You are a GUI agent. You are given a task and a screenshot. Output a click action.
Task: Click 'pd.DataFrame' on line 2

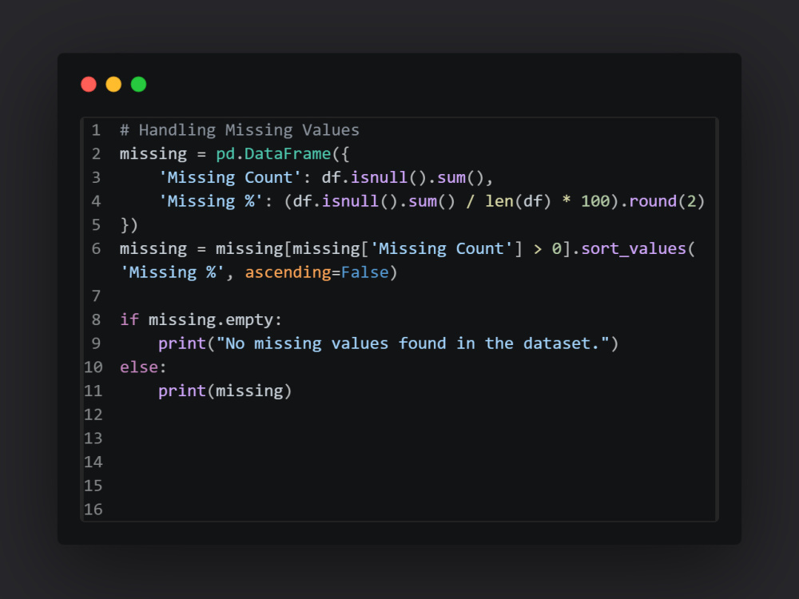tap(273, 154)
